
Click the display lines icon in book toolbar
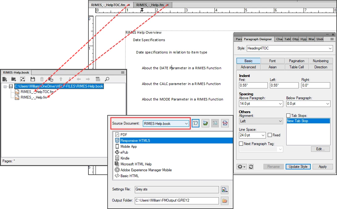pos(98,79)
